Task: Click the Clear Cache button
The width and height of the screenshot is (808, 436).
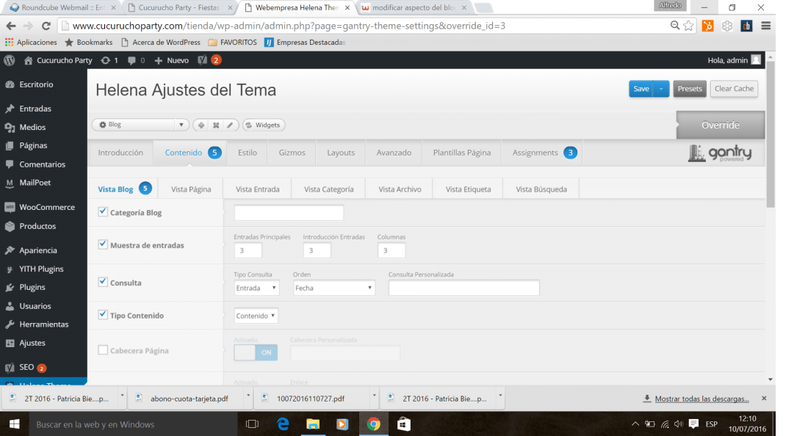Action: point(734,89)
